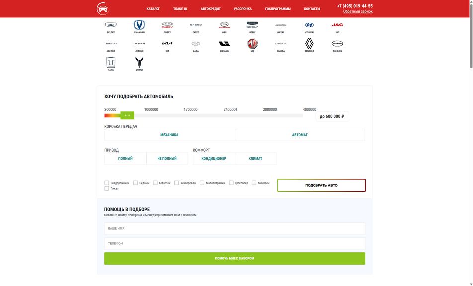The width and height of the screenshot is (473, 286).
Task: Open the Geely brand logo
Action: click(x=252, y=25)
